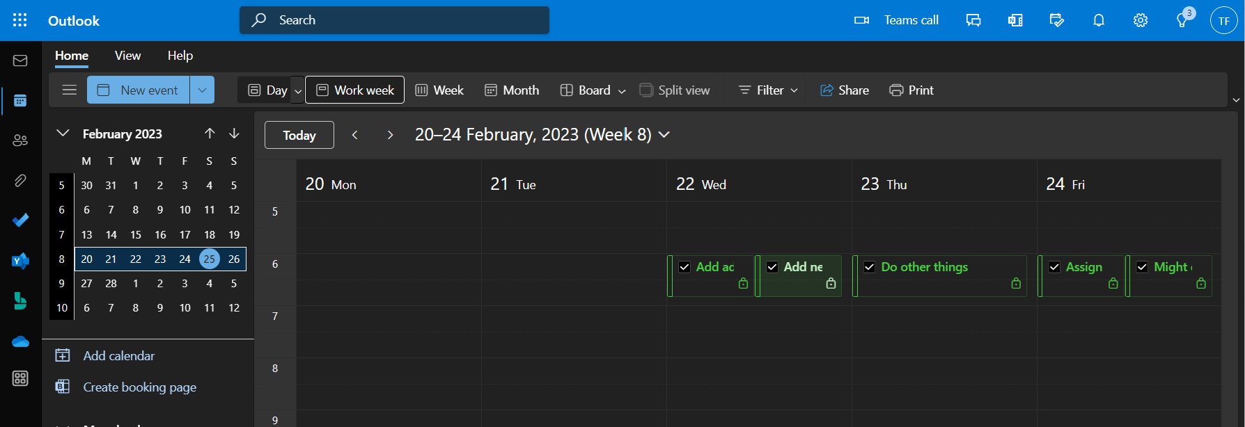Open Settings gear icon
The image size is (1245, 427).
click(1140, 20)
